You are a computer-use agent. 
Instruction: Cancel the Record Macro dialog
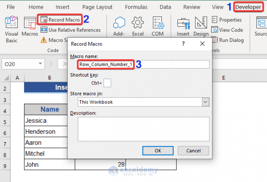tap(193, 151)
